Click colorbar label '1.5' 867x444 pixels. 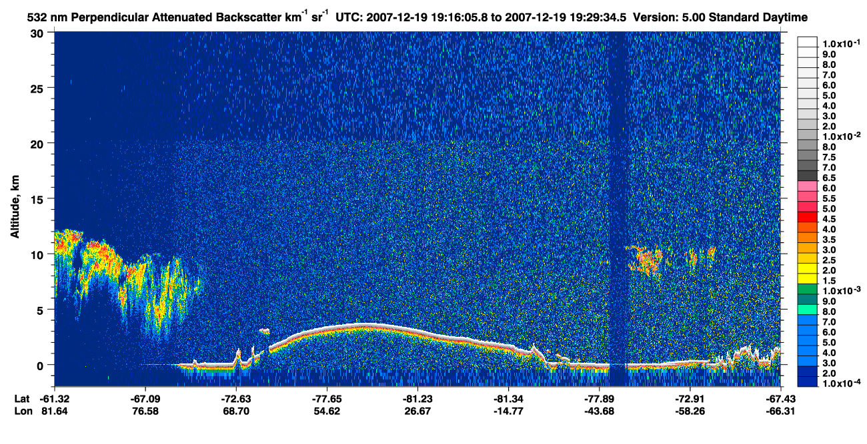[x=830, y=281]
